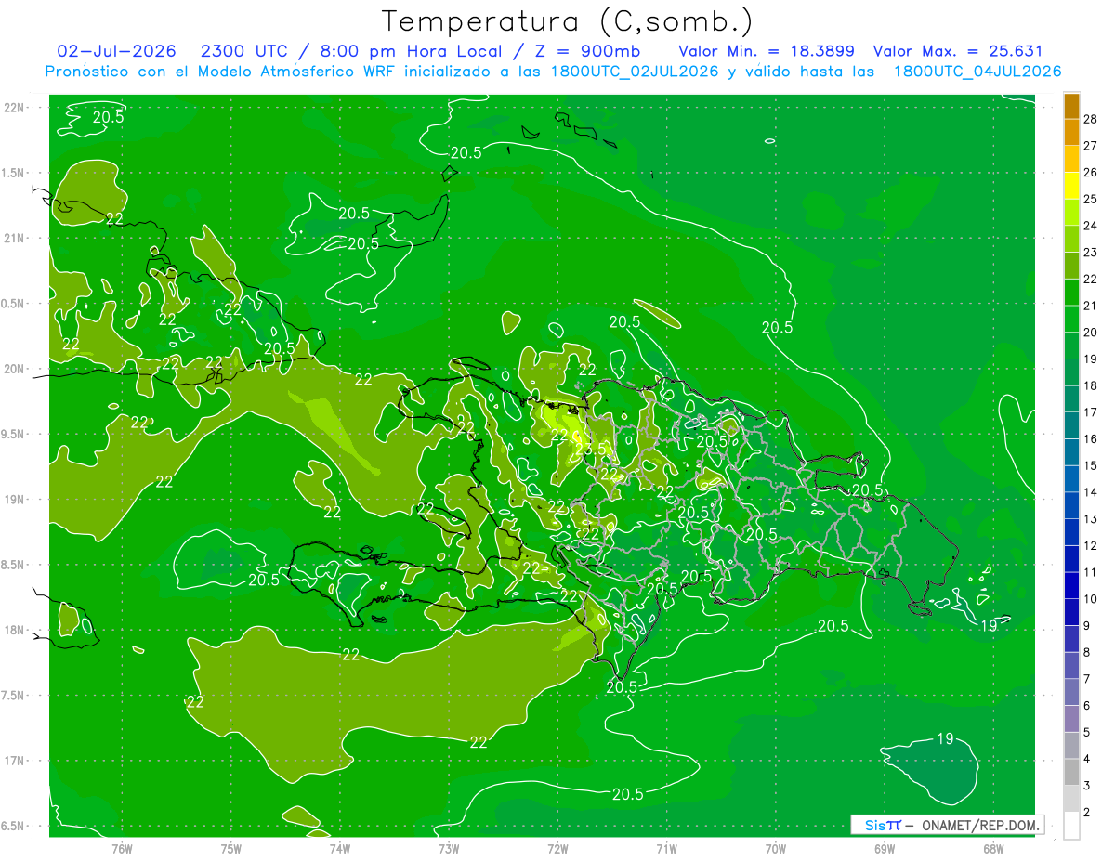This screenshot has width=1115, height=861.
Task: Click the orange swatch between 27 and 28
Action: pyautogui.click(x=1071, y=132)
